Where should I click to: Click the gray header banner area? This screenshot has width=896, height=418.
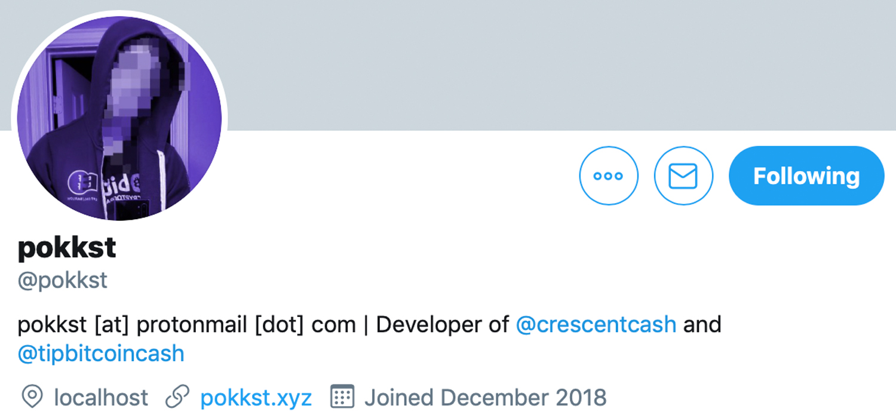coord(538,60)
